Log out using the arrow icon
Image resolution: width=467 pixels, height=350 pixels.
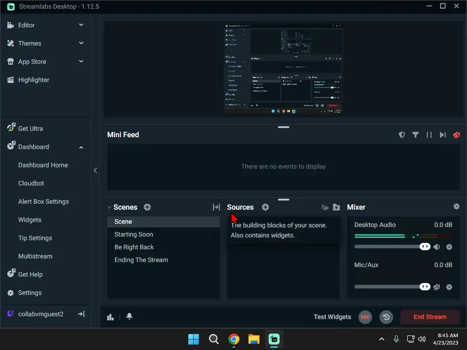(81, 314)
